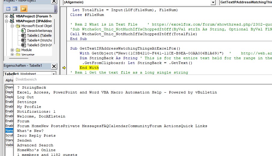
Task: Click the yellow execution arrow in margin
Action: point(64,68)
